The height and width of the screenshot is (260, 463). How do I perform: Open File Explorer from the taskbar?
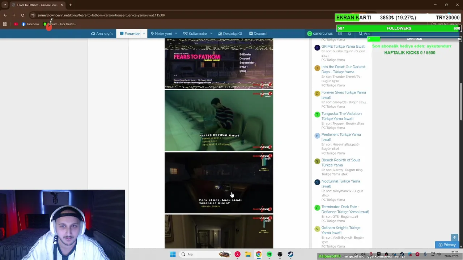[x=248, y=254]
